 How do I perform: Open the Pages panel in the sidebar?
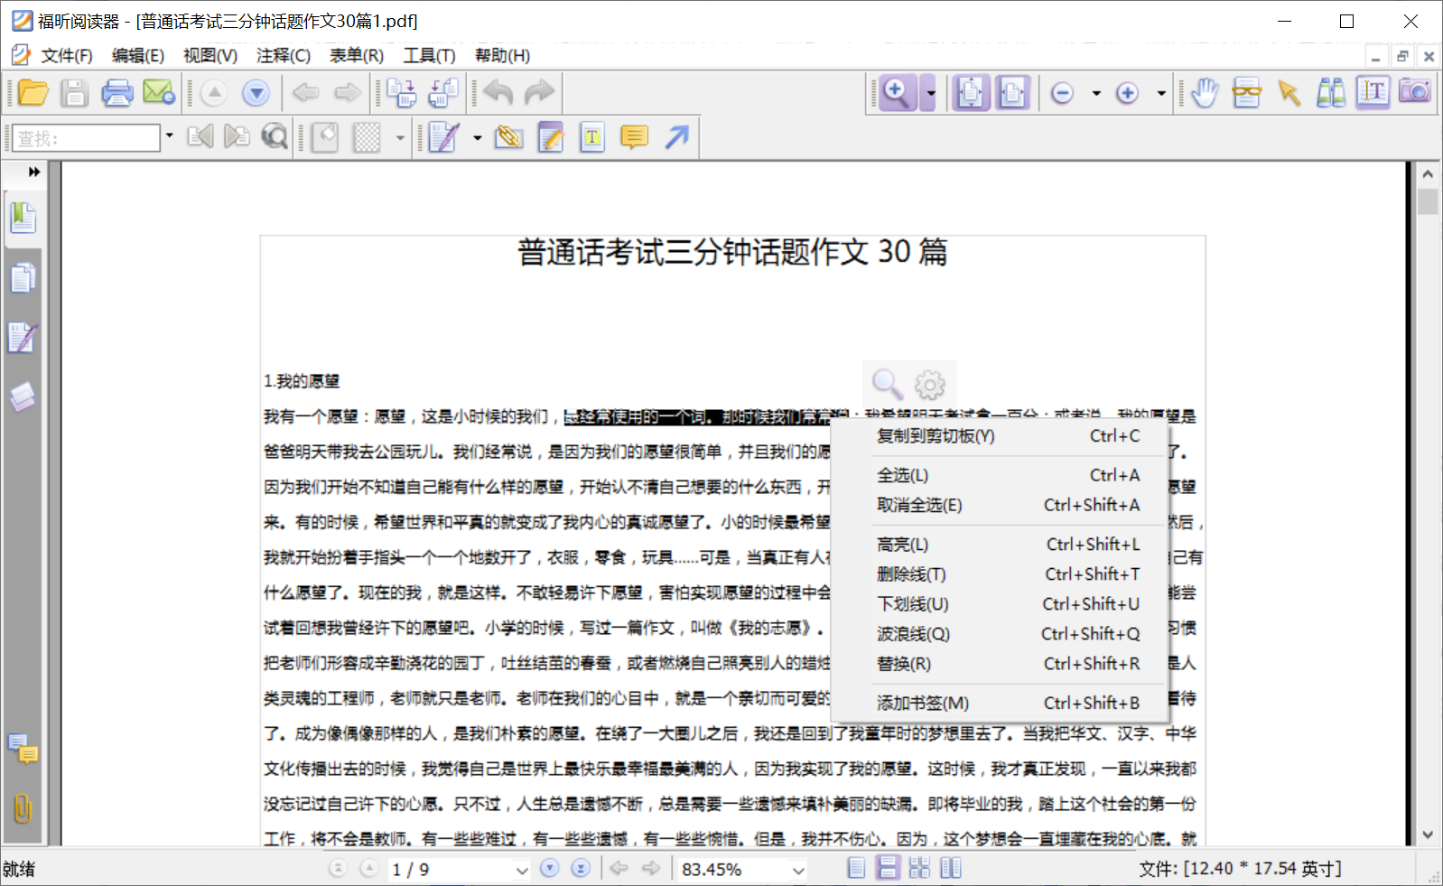(23, 278)
